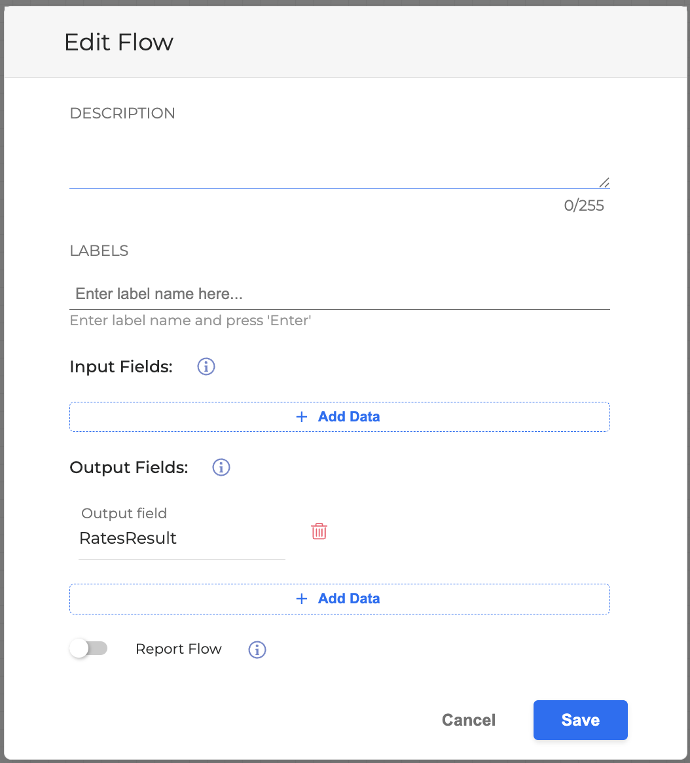This screenshot has height=763, width=690.
Task: Cancel editing the flow
Action: [469, 720]
